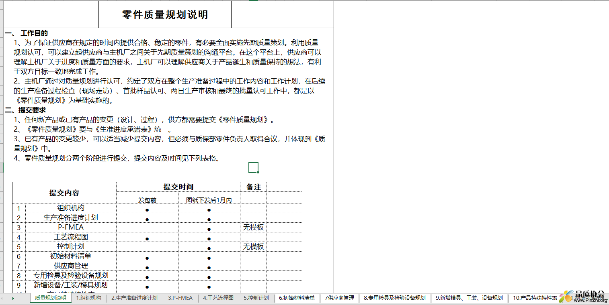The height and width of the screenshot is (305, 609).
Task: Click the 发包前 bullet in the 供应商管理 row
Action: 147,268
